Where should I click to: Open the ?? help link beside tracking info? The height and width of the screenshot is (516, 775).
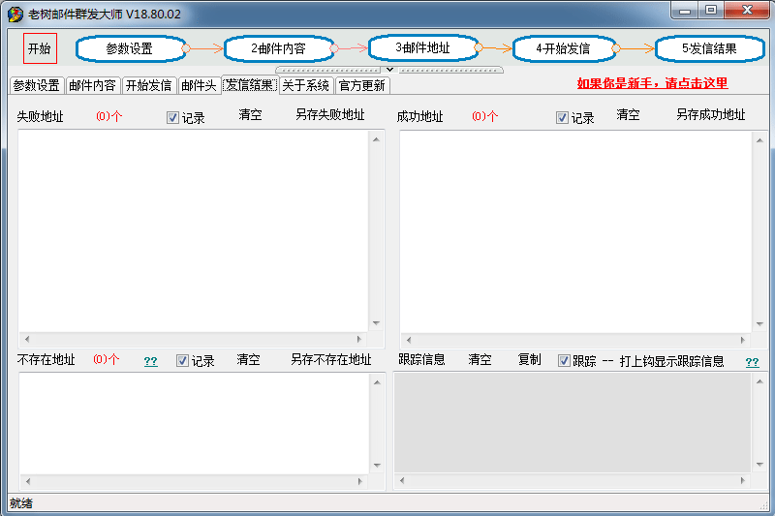tap(753, 362)
